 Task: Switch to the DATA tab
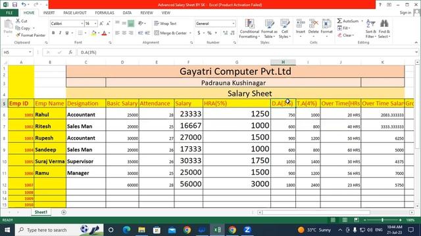(127, 12)
